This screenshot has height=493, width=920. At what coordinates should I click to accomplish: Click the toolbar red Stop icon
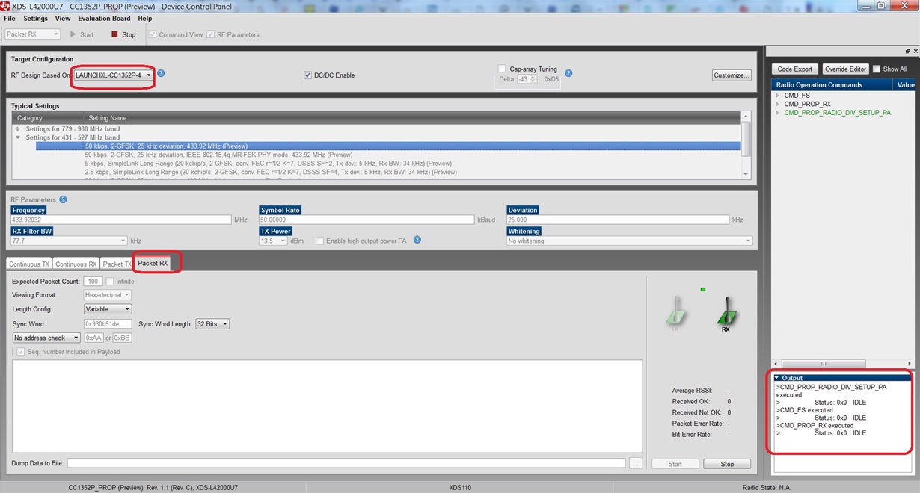click(x=114, y=34)
